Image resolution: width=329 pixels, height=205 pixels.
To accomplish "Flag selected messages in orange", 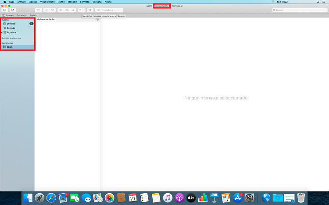I will [80, 10].
